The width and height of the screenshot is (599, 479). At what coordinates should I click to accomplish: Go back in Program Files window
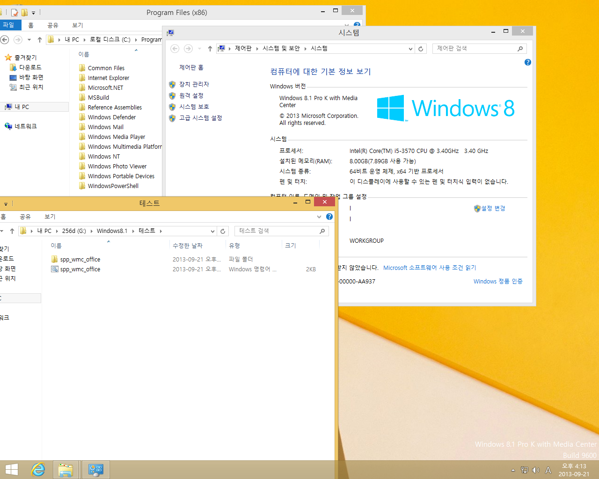point(5,40)
